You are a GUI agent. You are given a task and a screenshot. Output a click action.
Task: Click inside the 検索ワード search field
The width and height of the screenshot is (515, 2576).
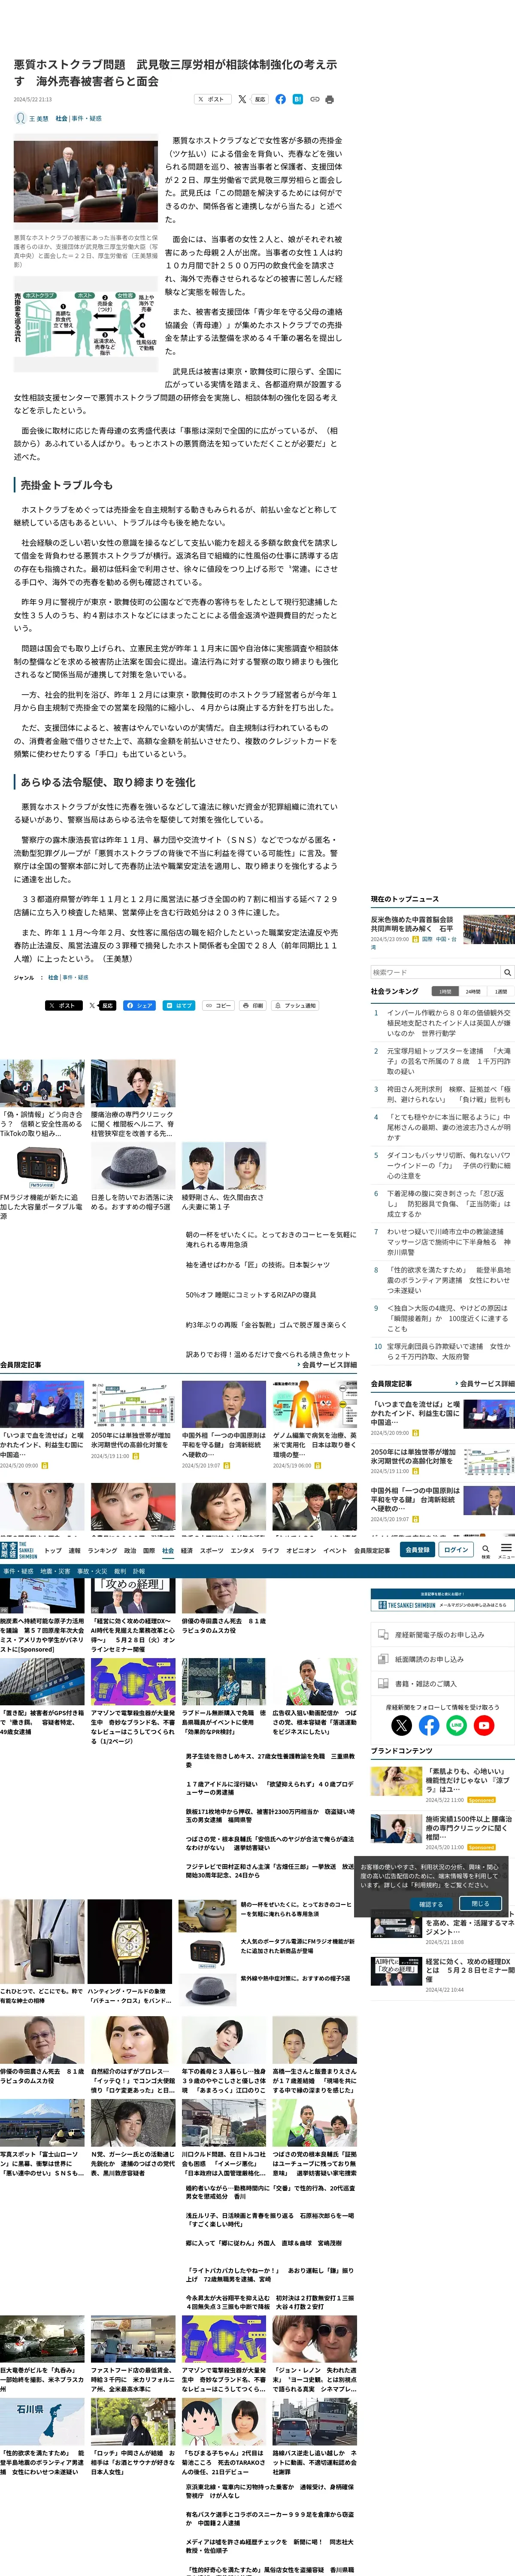pos(435,971)
